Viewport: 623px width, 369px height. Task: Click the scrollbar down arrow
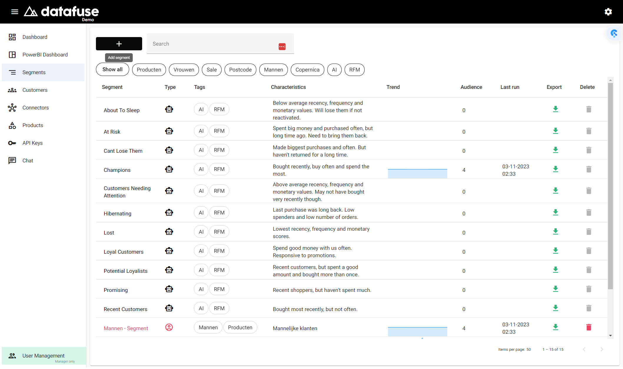click(x=610, y=336)
